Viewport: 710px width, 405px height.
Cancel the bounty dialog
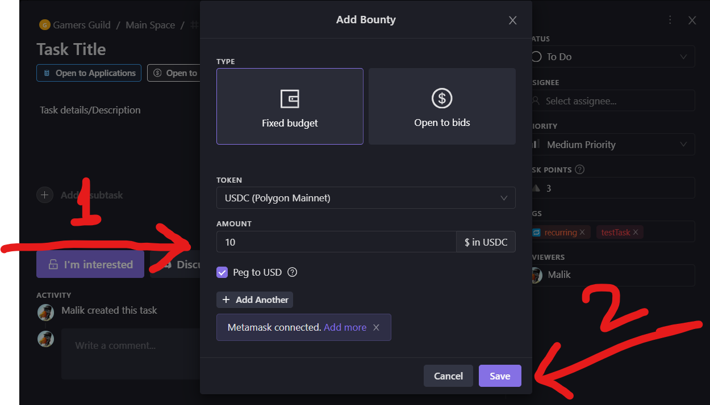coord(448,376)
